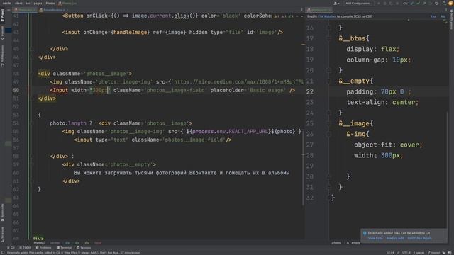Click line number 22 in SCSS gutter
Screen dimensions: 454x255
[x=310, y=91]
